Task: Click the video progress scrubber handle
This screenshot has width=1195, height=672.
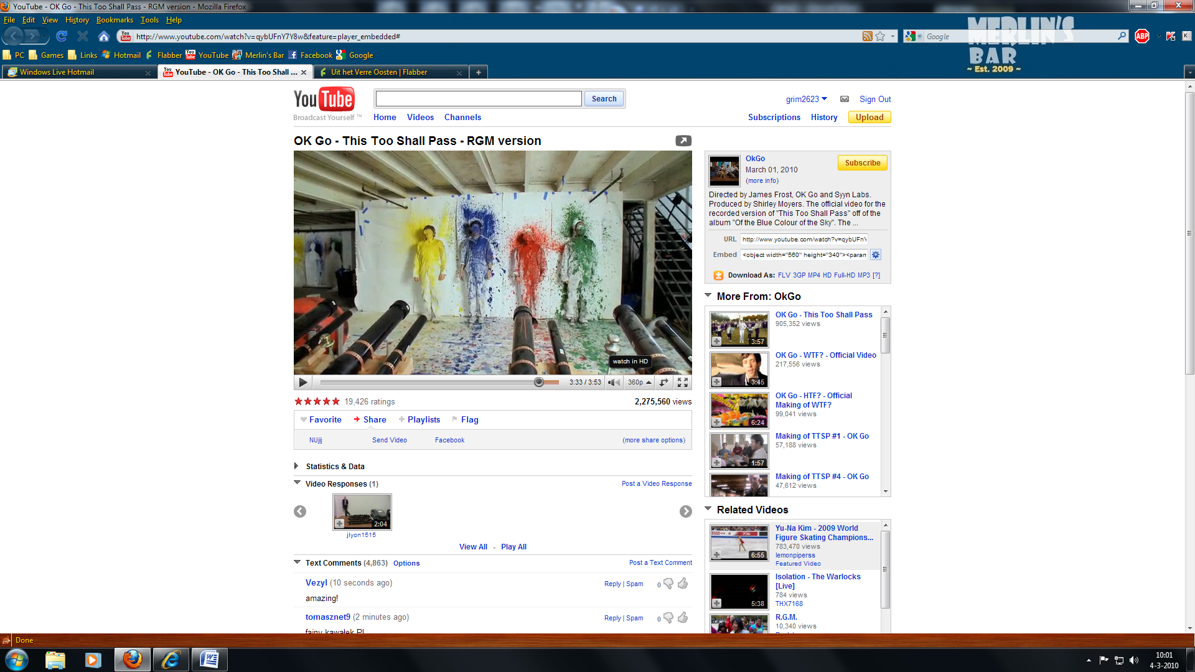Action: point(538,382)
